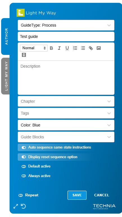Click the underline formatting icon
This screenshot has height=217, width=122.
point(67,48)
